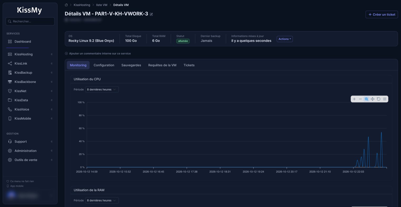Image resolution: width=401 pixels, height=207 pixels.
Task: Toggle panning tool on CPU chart
Action: [x=373, y=99]
